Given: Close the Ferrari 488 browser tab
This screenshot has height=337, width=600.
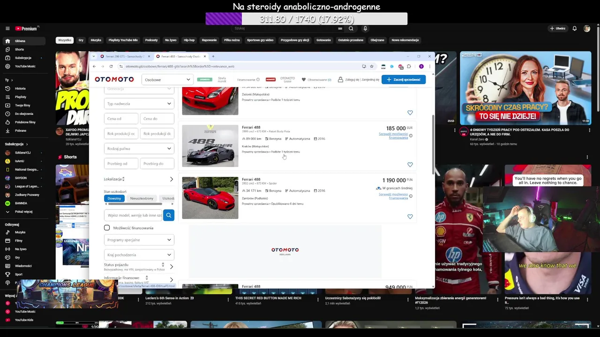Looking at the screenshot, I should (x=204, y=56).
